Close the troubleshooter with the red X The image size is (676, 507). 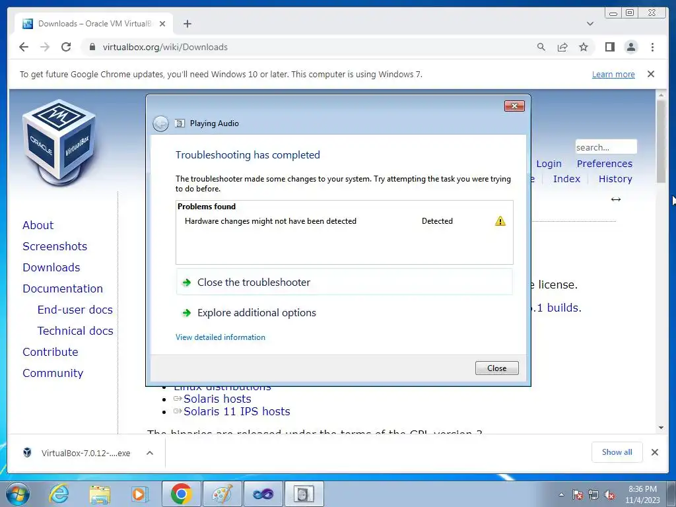pos(514,106)
